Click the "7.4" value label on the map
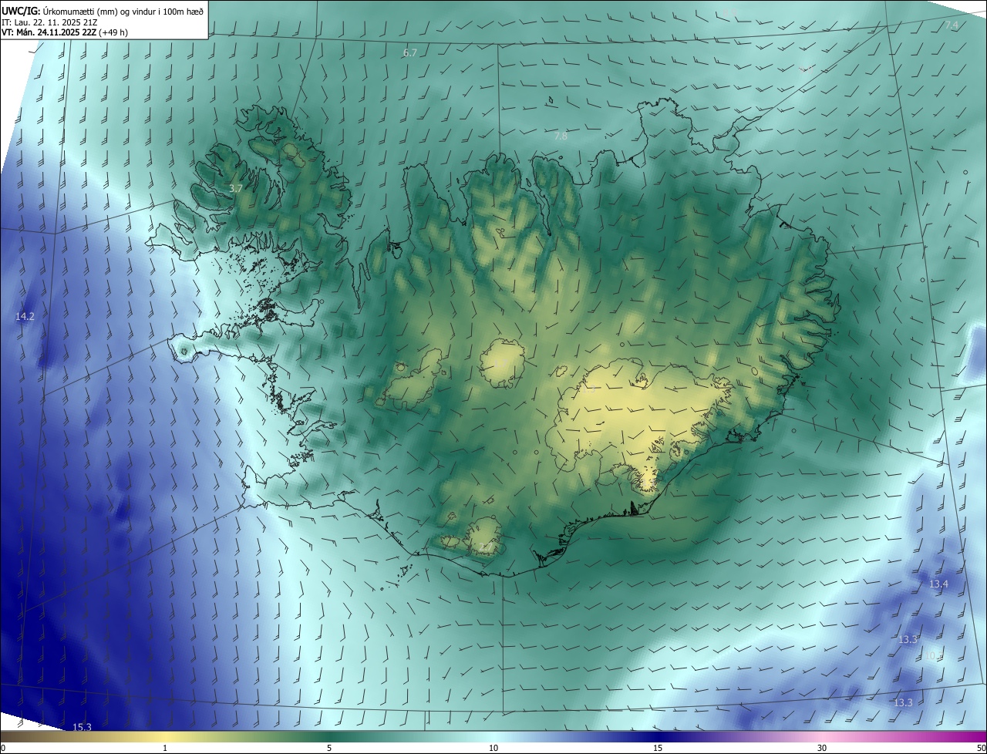The image size is (987, 754). click(952, 25)
